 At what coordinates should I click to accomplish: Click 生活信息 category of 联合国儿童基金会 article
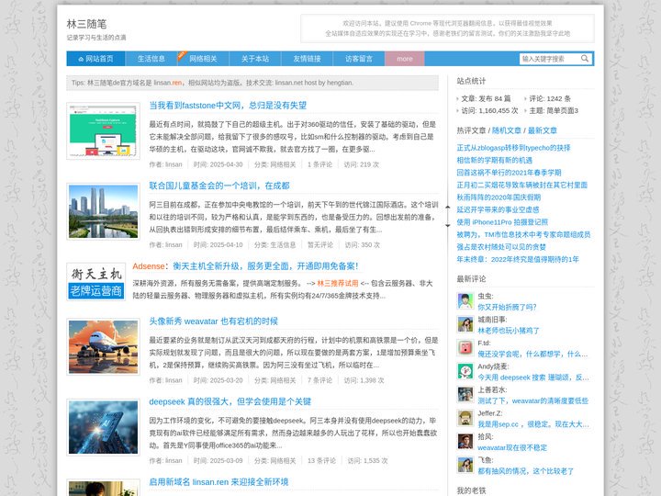[x=283, y=244]
